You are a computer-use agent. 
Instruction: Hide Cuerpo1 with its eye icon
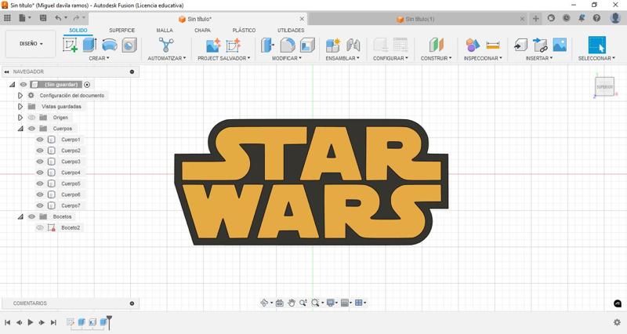click(40, 140)
